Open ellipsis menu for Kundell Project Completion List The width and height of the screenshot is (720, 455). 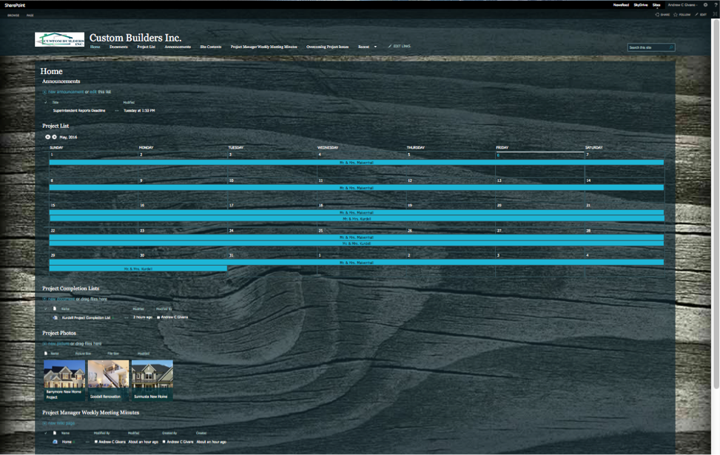127,317
